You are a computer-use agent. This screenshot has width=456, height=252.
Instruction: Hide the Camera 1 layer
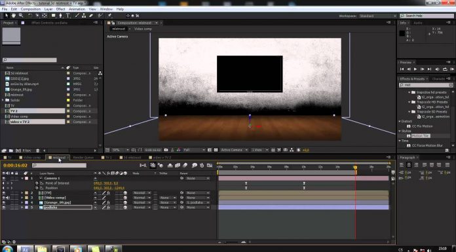pos(4,178)
